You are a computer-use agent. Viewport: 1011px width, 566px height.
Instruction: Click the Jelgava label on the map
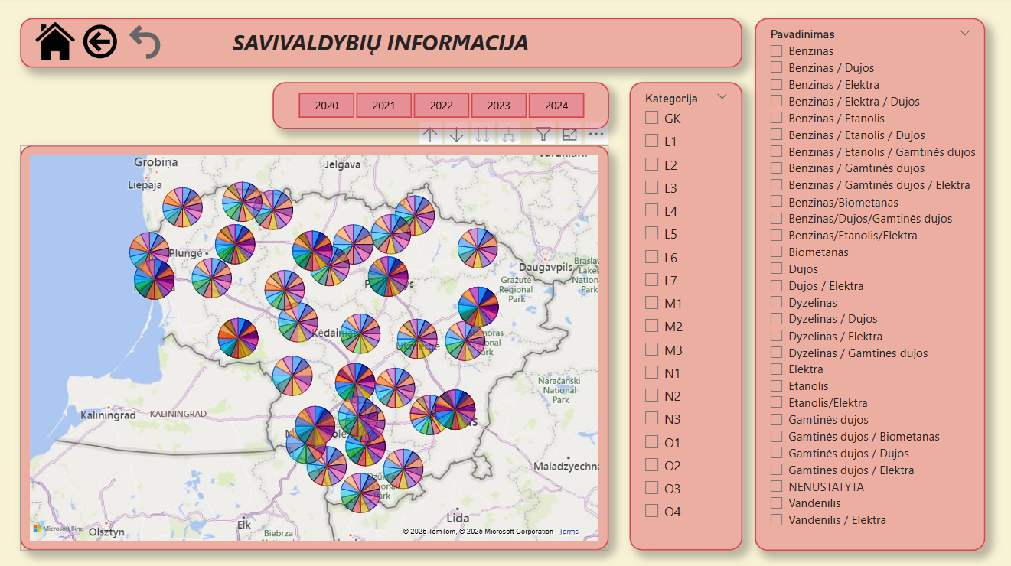(x=342, y=164)
